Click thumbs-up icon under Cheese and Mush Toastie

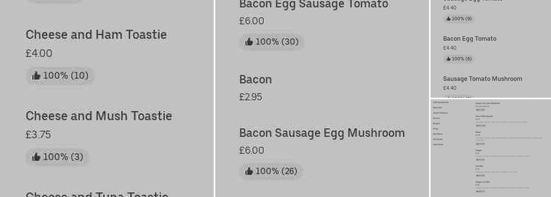(36, 157)
